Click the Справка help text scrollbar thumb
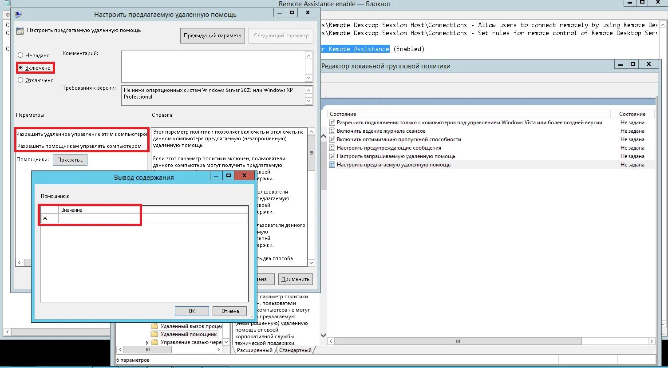Viewport: 668px width, 368px height. [x=311, y=153]
